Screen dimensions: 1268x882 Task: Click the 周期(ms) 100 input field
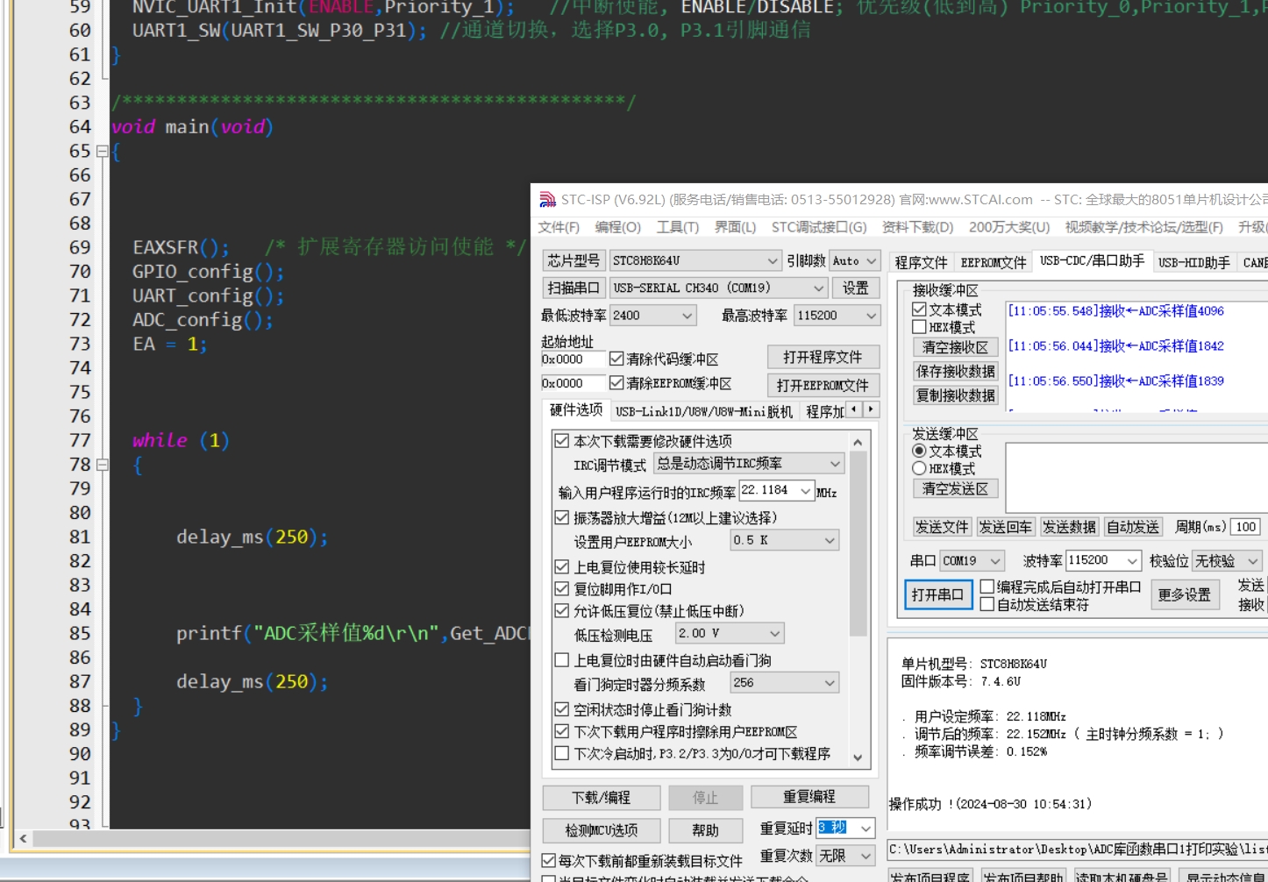[1246, 527]
